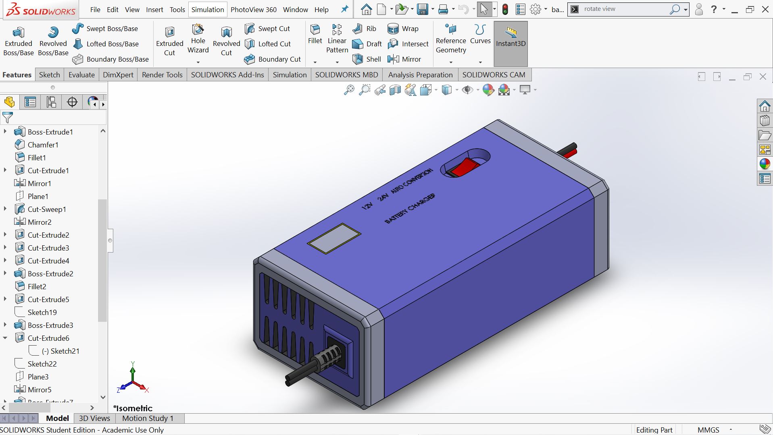Viewport: 773px width, 435px height.
Task: Click the Shell feature tool
Action: pyautogui.click(x=367, y=59)
